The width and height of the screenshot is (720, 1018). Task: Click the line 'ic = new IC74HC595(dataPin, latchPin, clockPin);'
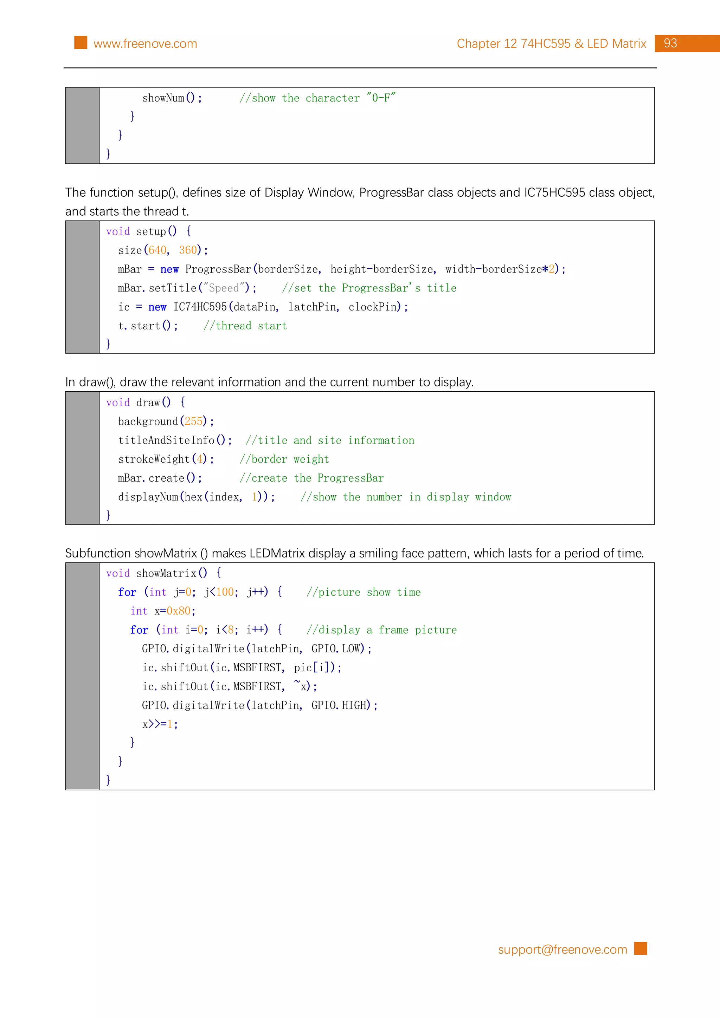[263, 307]
